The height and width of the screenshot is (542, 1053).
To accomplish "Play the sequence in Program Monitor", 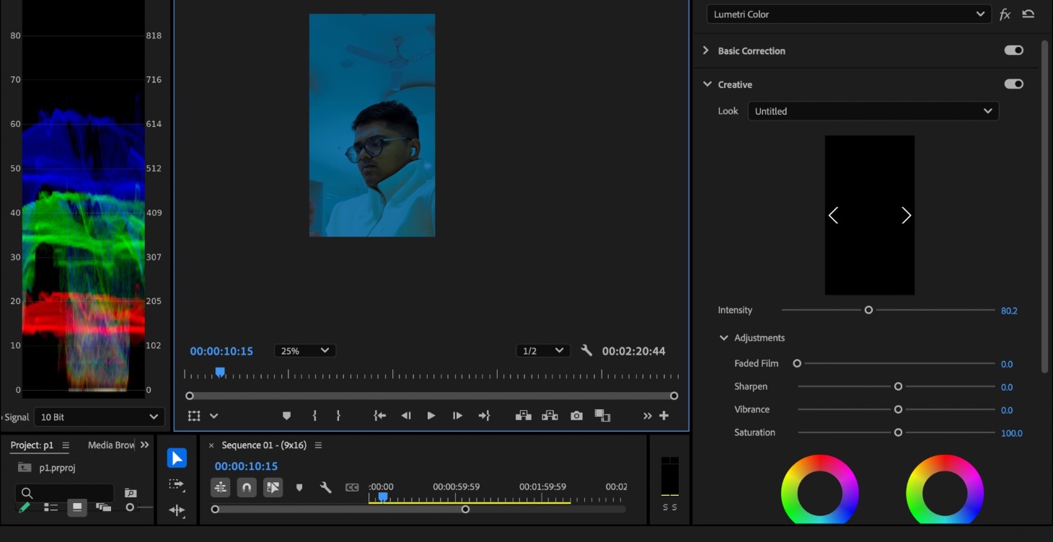I will point(431,416).
